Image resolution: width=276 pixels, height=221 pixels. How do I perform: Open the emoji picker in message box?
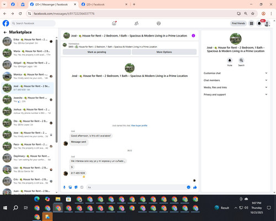[x=188, y=187]
